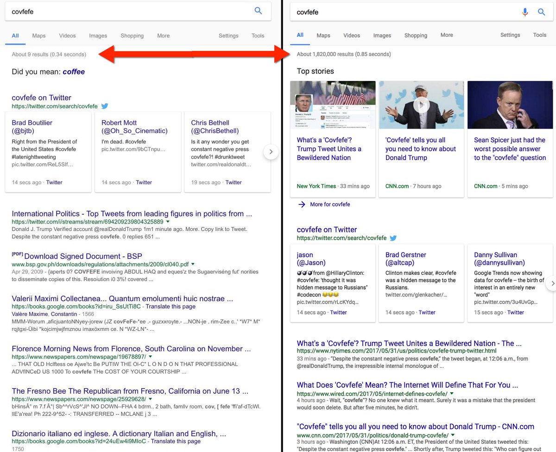Open jason (@Jason) tweet card
This screenshot has height=452, width=556.
(332, 283)
